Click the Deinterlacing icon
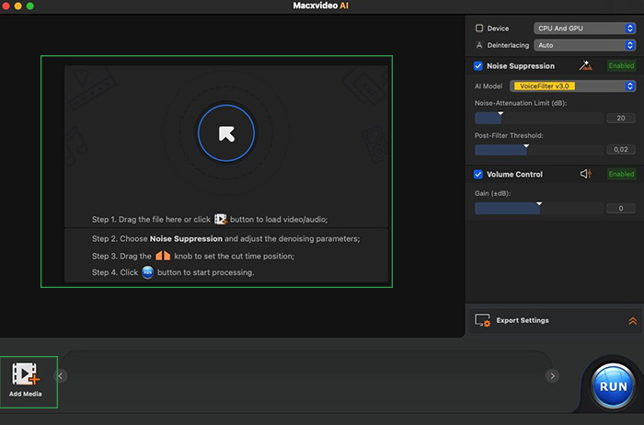The width and height of the screenshot is (644, 425). tap(479, 45)
